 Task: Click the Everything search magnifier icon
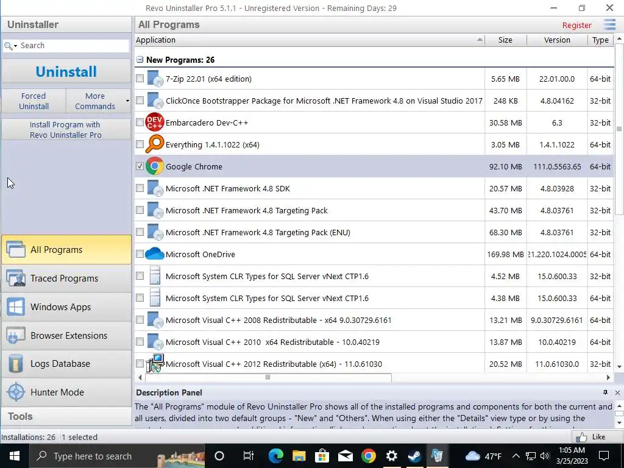click(x=155, y=144)
